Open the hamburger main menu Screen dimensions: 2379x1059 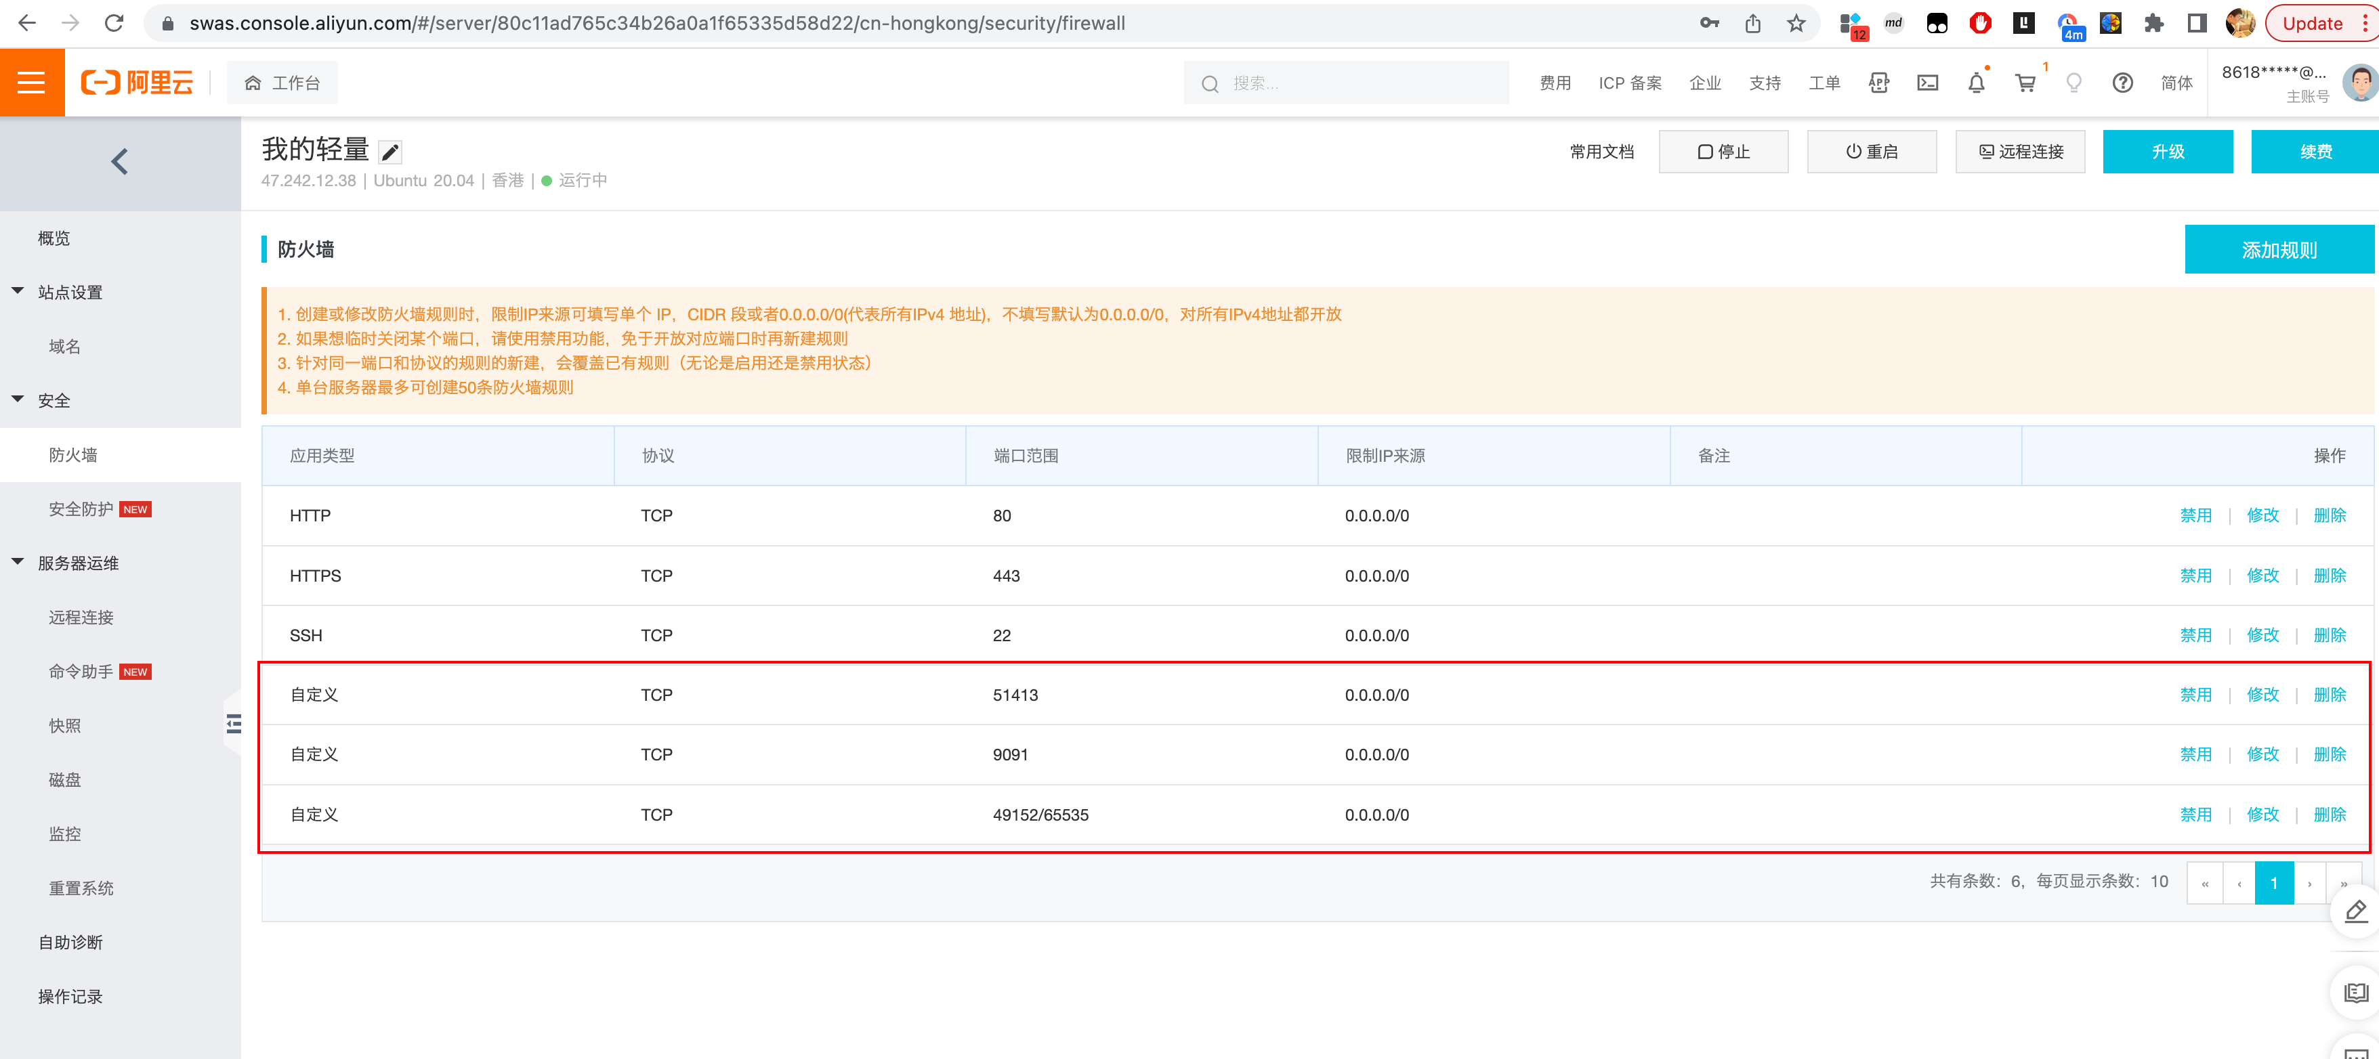click(x=31, y=83)
